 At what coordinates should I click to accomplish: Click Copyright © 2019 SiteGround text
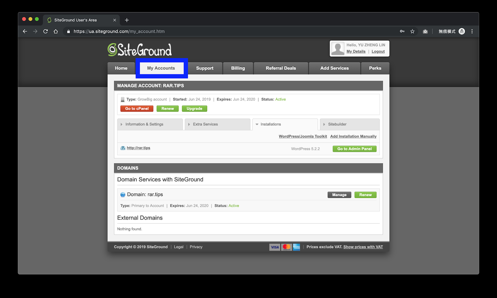(141, 247)
